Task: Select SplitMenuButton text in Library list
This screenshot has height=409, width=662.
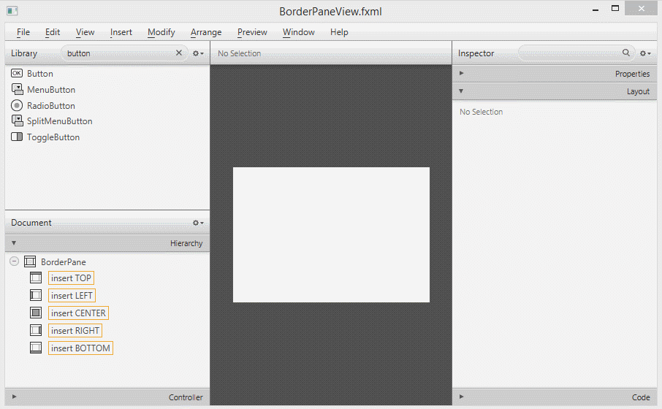Action: coord(59,121)
